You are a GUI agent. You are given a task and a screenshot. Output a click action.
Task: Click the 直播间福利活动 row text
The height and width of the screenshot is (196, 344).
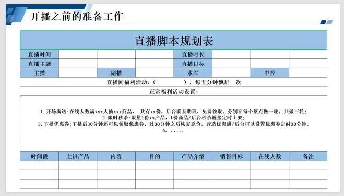(173, 82)
